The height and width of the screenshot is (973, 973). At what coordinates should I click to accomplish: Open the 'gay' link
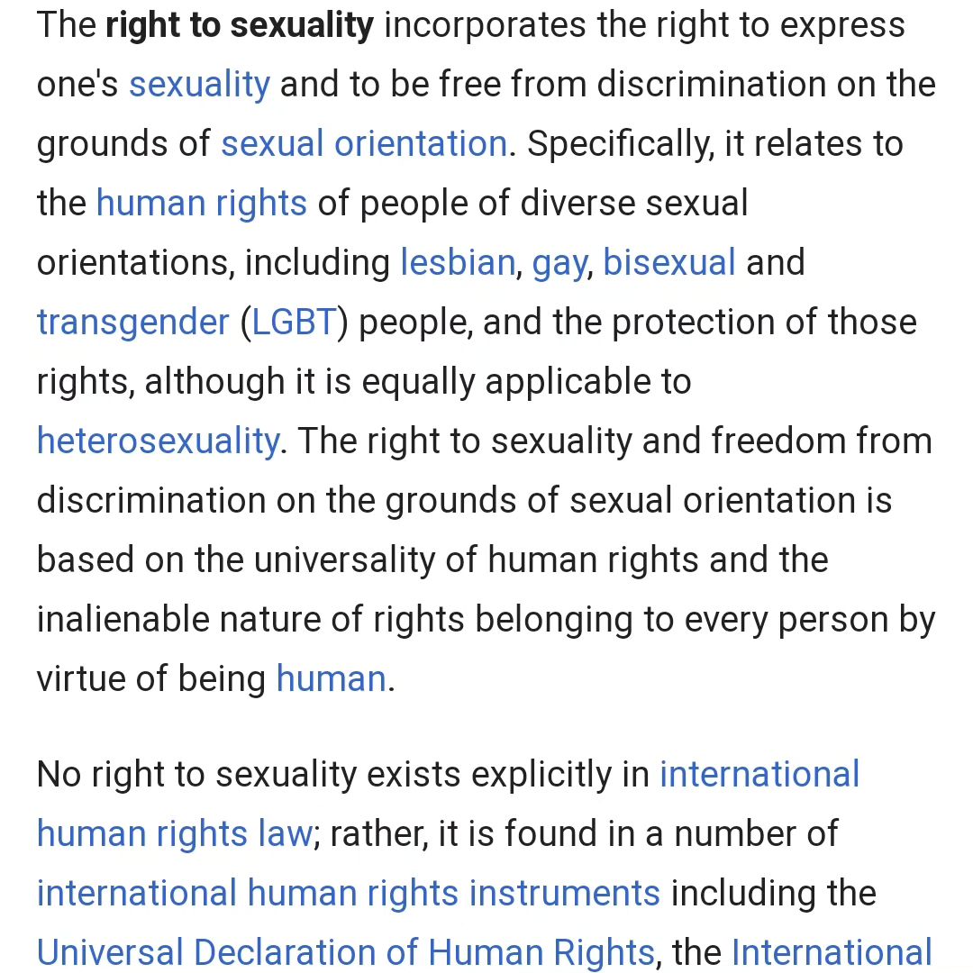click(559, 264)
